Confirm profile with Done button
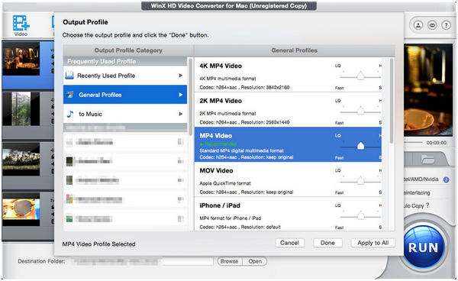Image resolution: width=458 pixels, height=281 pixels. pyautogui.click(x=327, y=243)
